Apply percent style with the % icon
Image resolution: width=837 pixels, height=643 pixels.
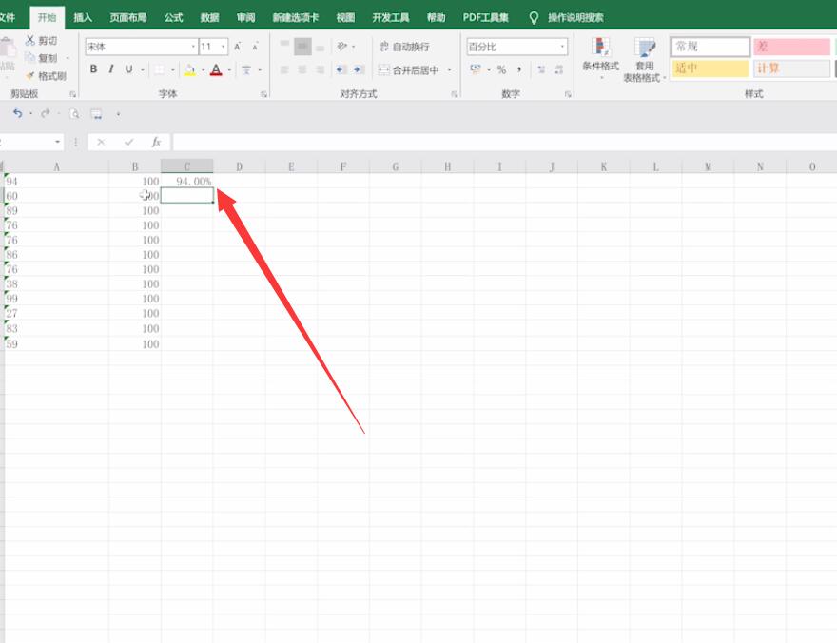501,69
